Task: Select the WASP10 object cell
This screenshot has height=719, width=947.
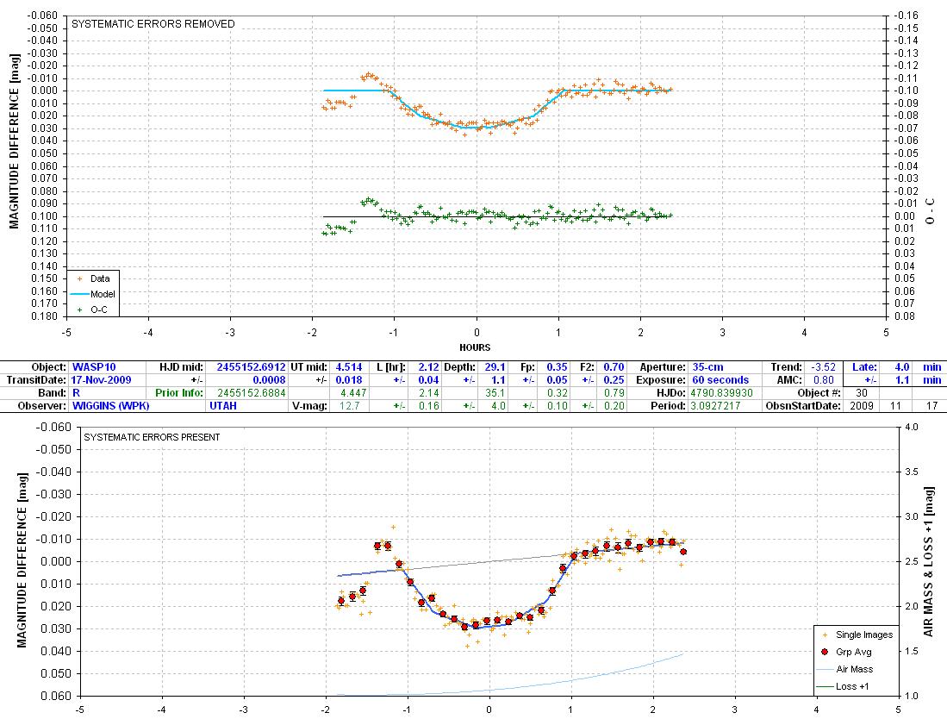Action: point(108,366)
